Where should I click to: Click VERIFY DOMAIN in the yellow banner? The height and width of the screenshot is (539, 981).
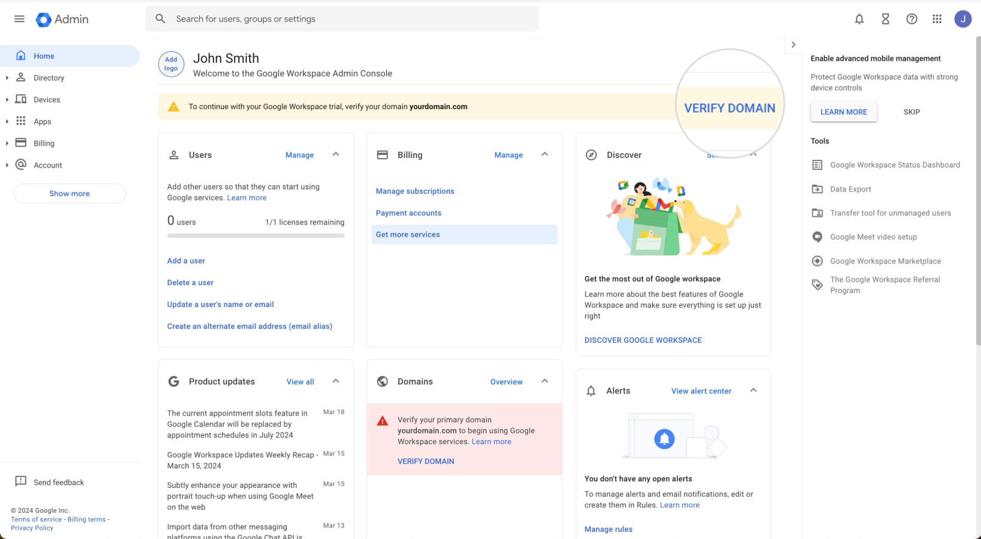click(729, 108)
